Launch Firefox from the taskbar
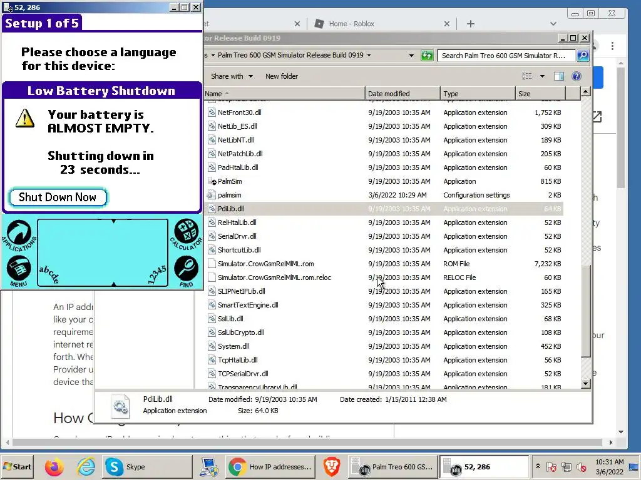 54,467
